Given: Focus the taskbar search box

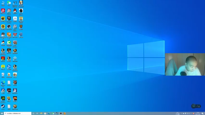Looking at the screenshot, I should 17,113.
